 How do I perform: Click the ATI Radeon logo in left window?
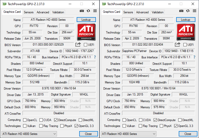point(86,32)
